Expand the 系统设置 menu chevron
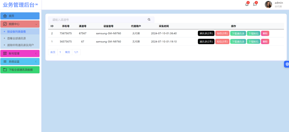289x132 pixels. click(x=36, y=62)
